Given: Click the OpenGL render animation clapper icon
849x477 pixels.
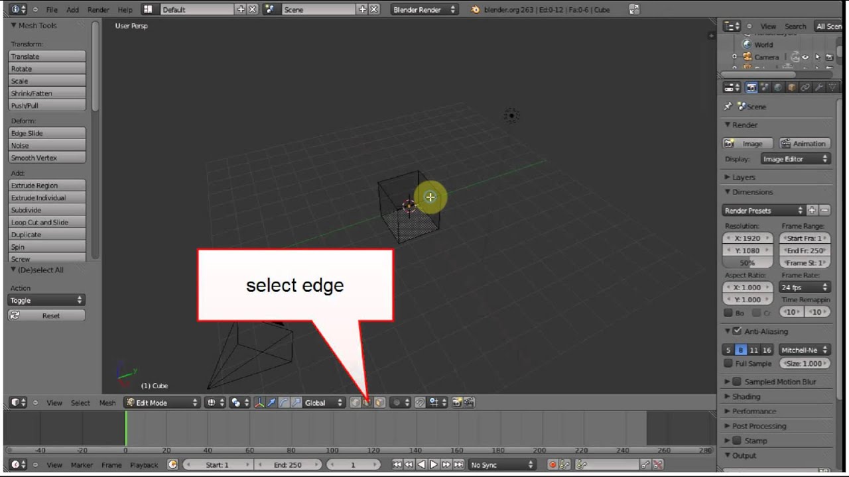Looking at the screenshot, I should tap(470, 402).
